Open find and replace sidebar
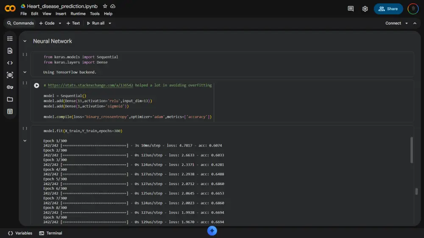Viewport: 424px width, 238px height. click(10, 51)
